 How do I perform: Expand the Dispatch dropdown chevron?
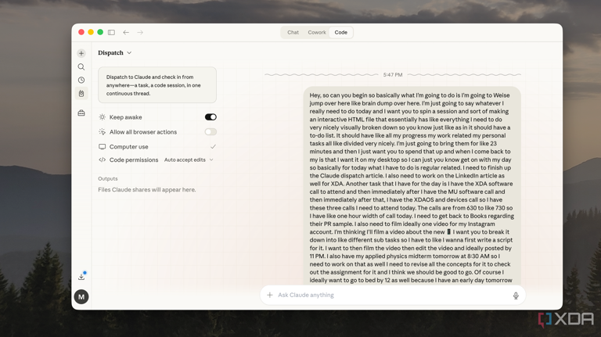coord(129,53)
